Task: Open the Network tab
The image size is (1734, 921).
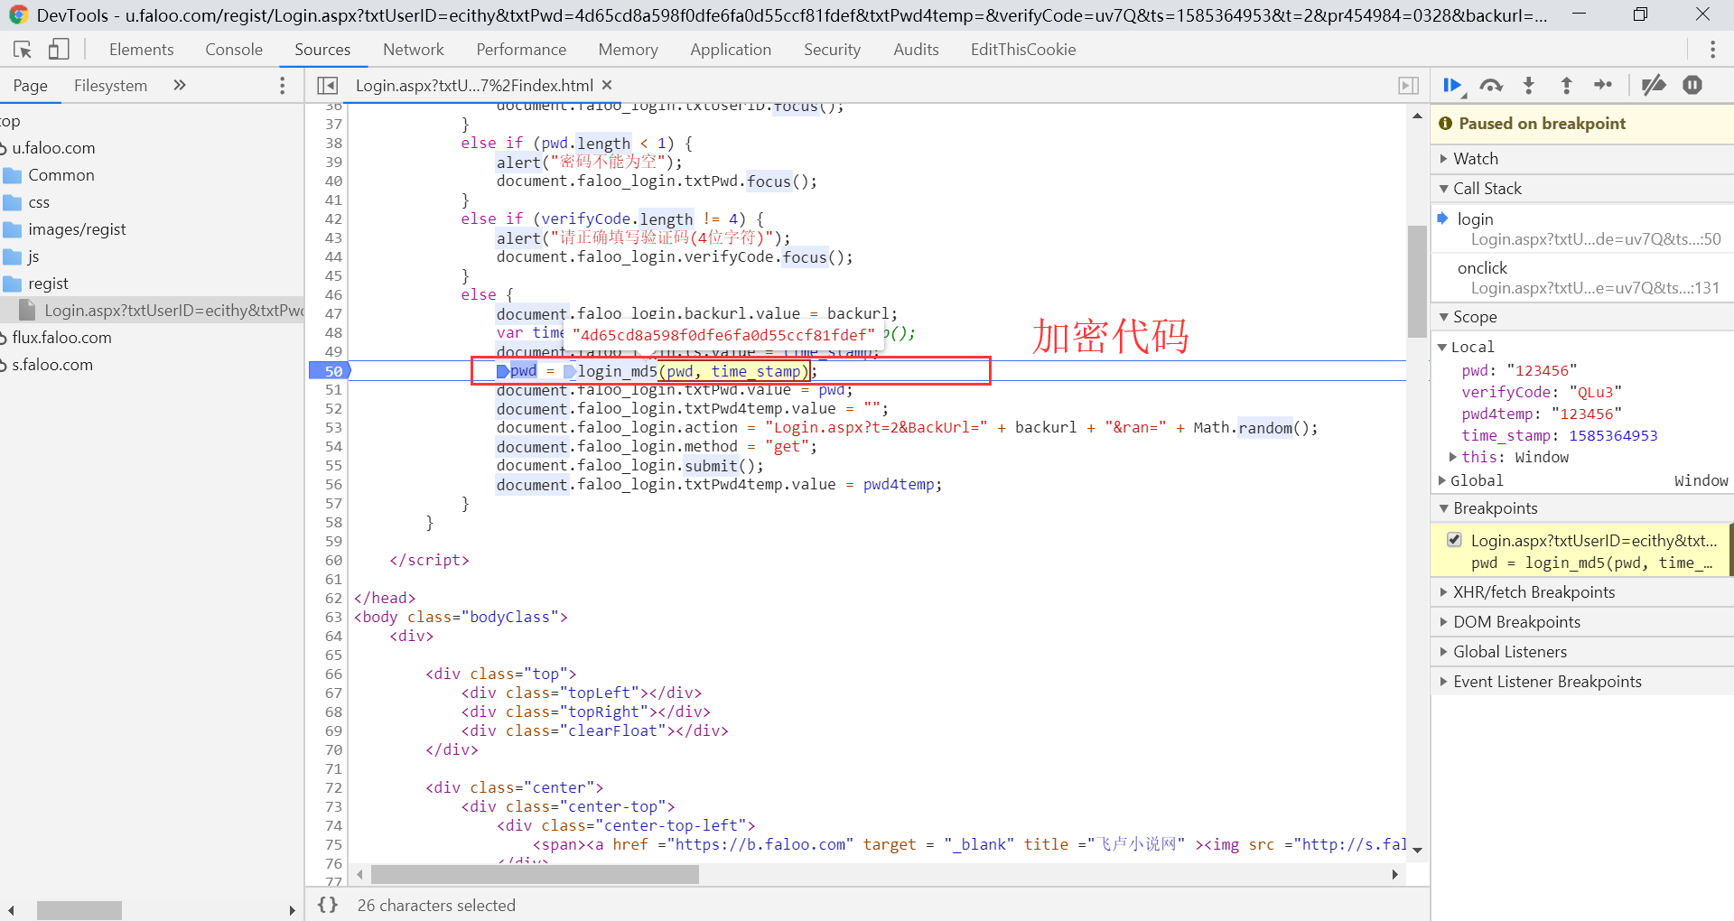Action: (x=414, y=50)
